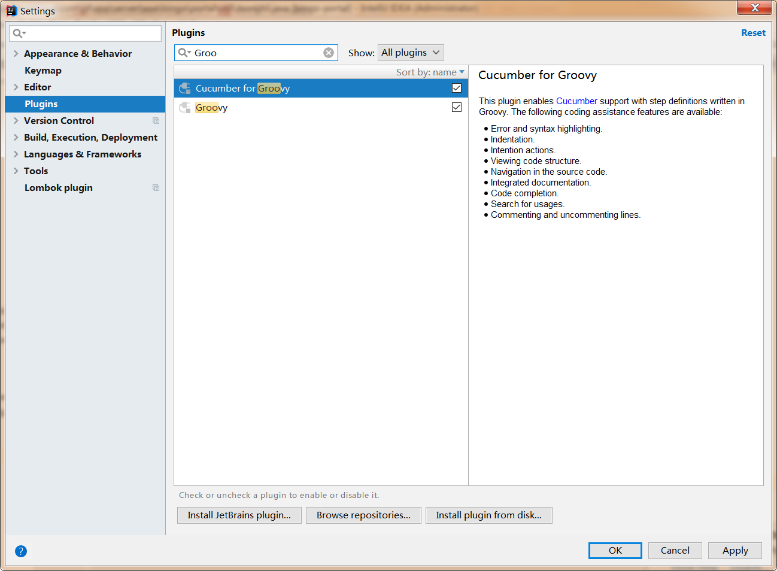This screenshot has width=777, height=571.
Task: Select Keymap in settings tree
Action: click(x=43, y=71)
